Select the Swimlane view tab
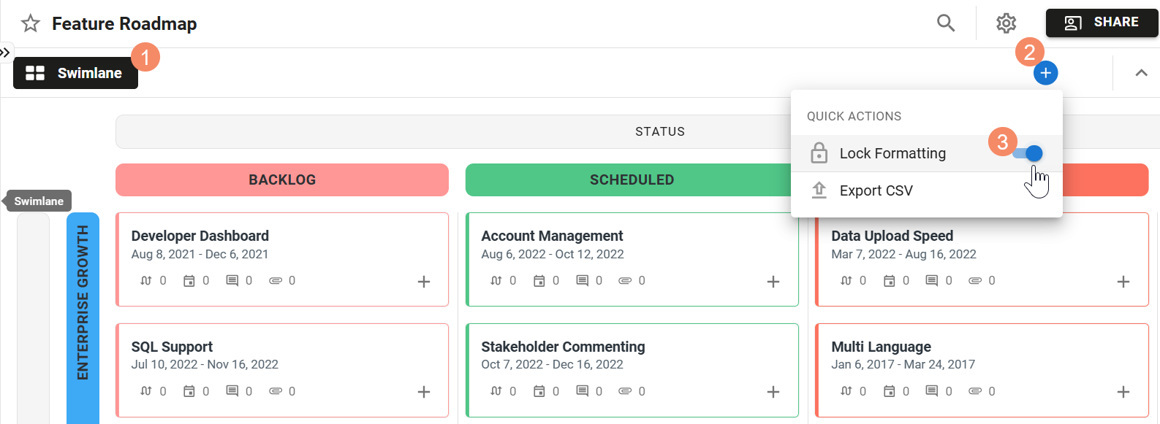This screenshot has width=1160, height=424. [75, 73]
